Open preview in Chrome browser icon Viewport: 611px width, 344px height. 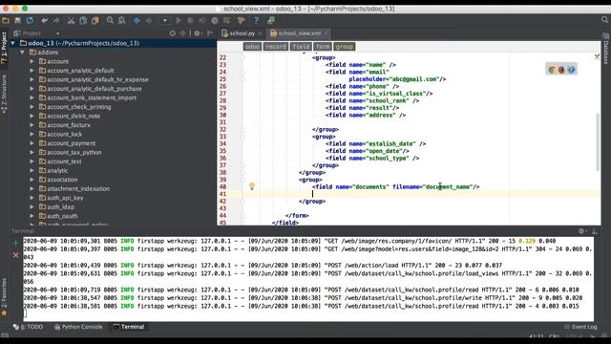tap(552, 70)
